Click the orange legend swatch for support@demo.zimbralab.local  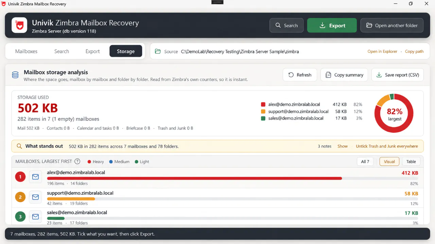click(x=263, y=111)
